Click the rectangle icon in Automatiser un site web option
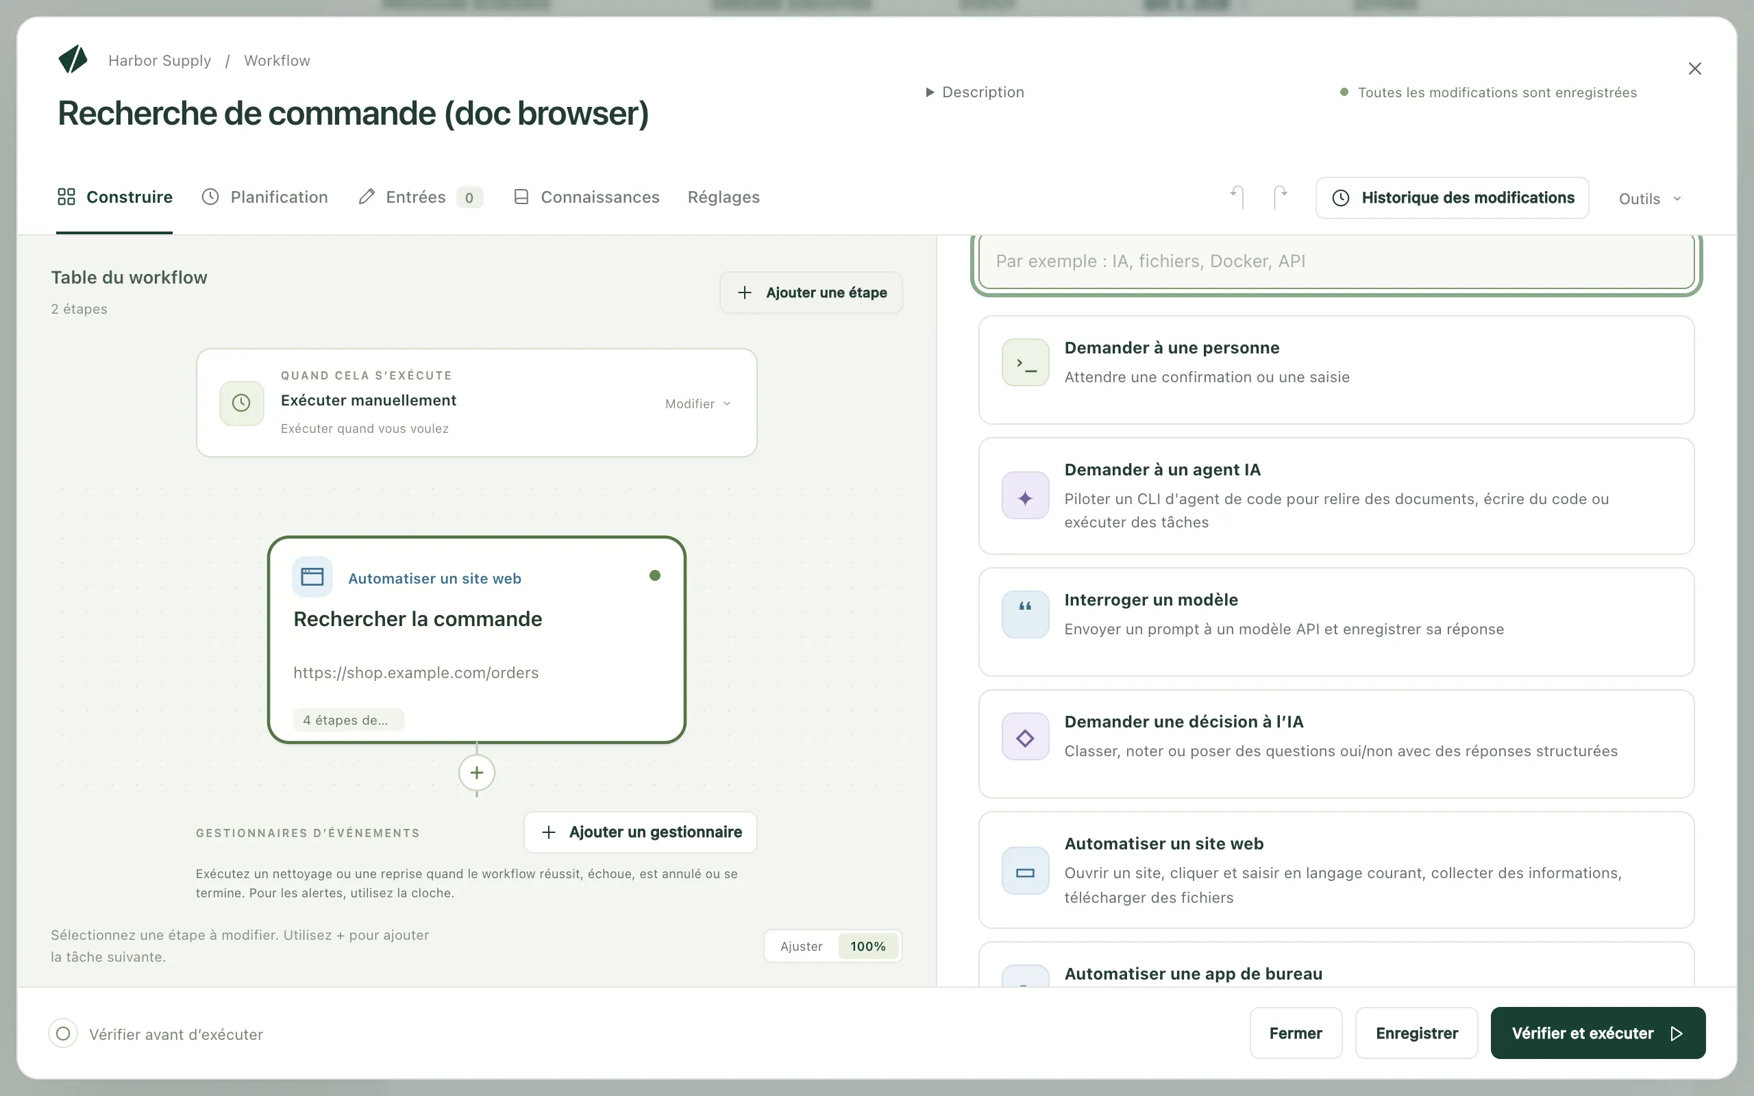 (x=1026, y=871)
